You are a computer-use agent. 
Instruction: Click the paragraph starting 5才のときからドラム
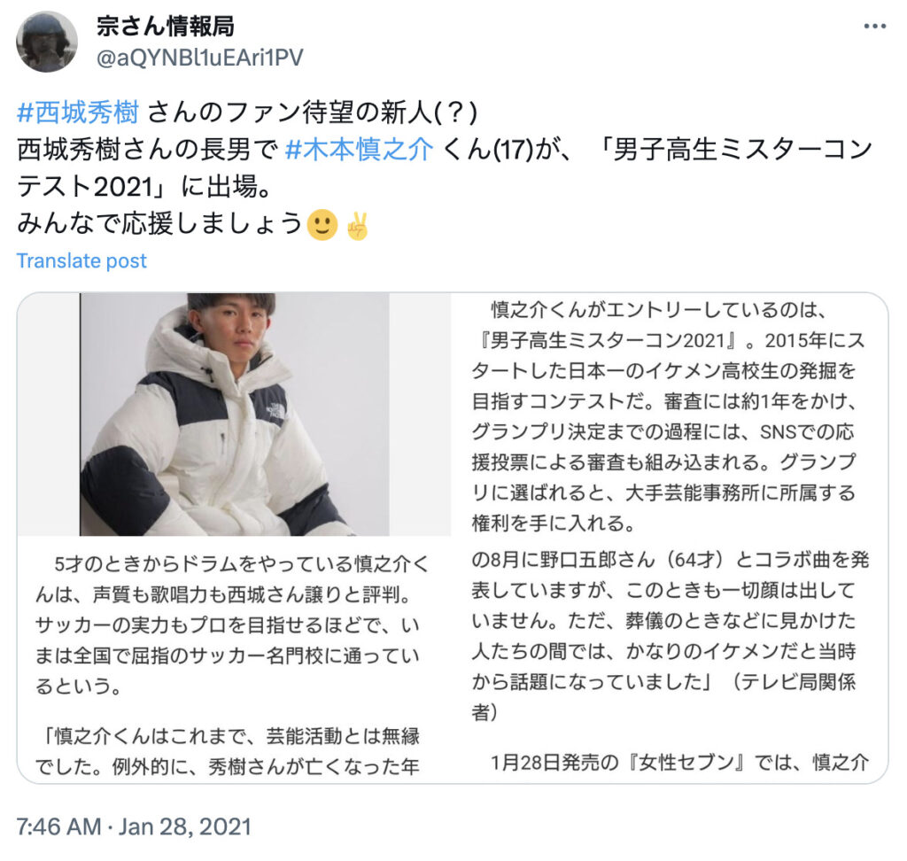(232, 624)
